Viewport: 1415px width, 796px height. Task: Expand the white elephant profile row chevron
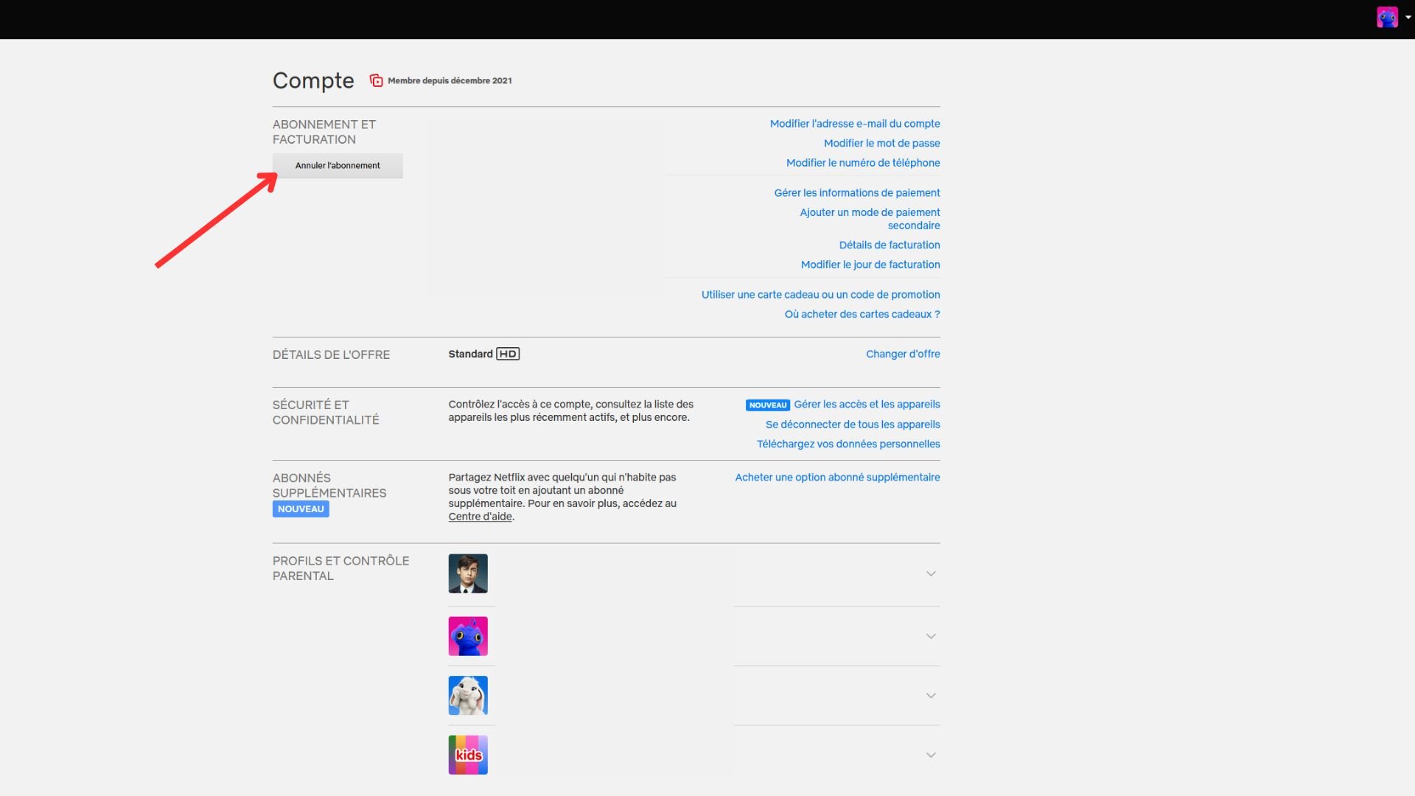pos(931,696)
